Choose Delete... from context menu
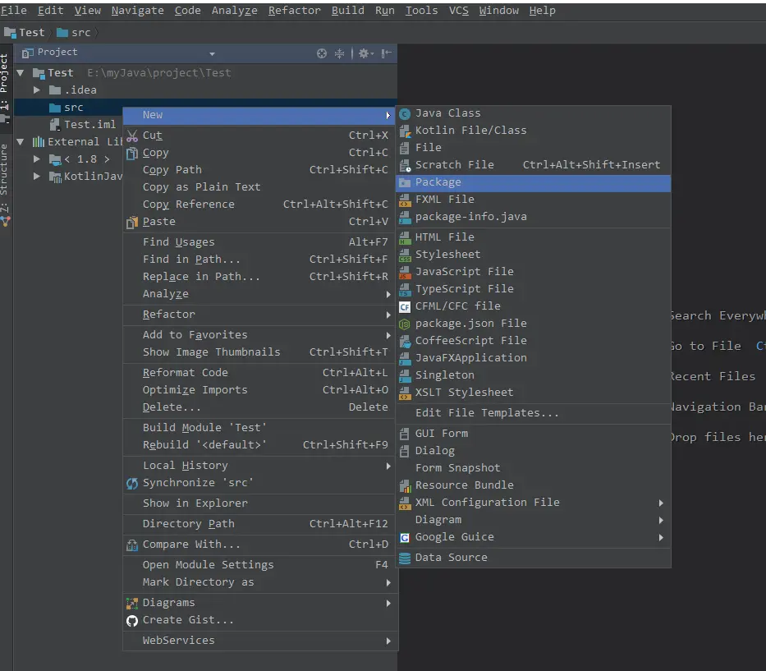The height and width of the screenshot is (671, 766). tap(260, 407)
